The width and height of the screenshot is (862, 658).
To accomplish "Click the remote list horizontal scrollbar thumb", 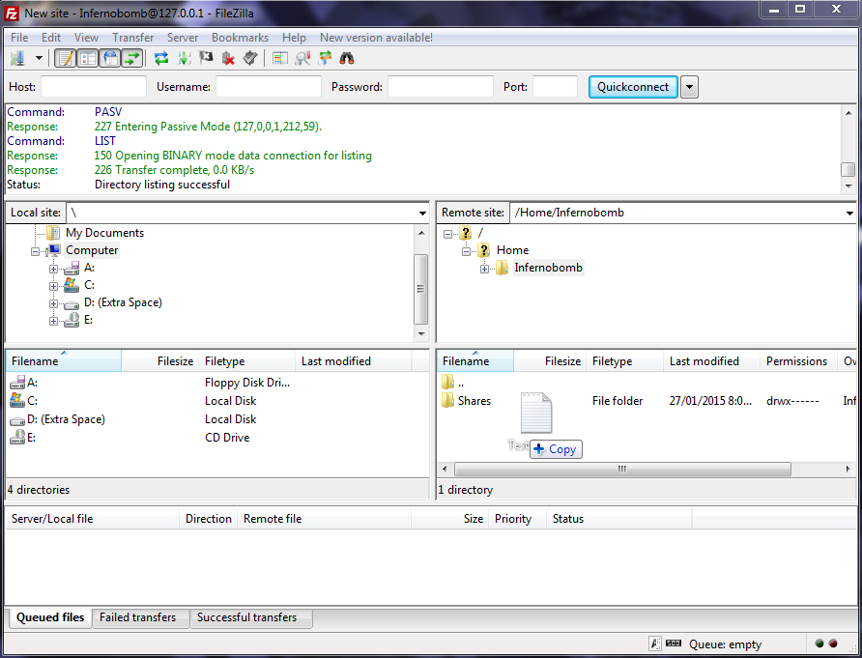I will click(x=622, y=469).
